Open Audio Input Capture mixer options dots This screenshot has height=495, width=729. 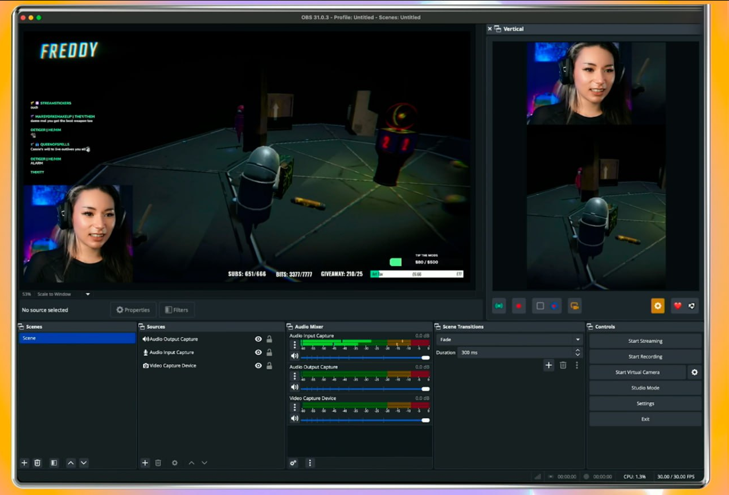pyautogui.click(x=294, y=345)
